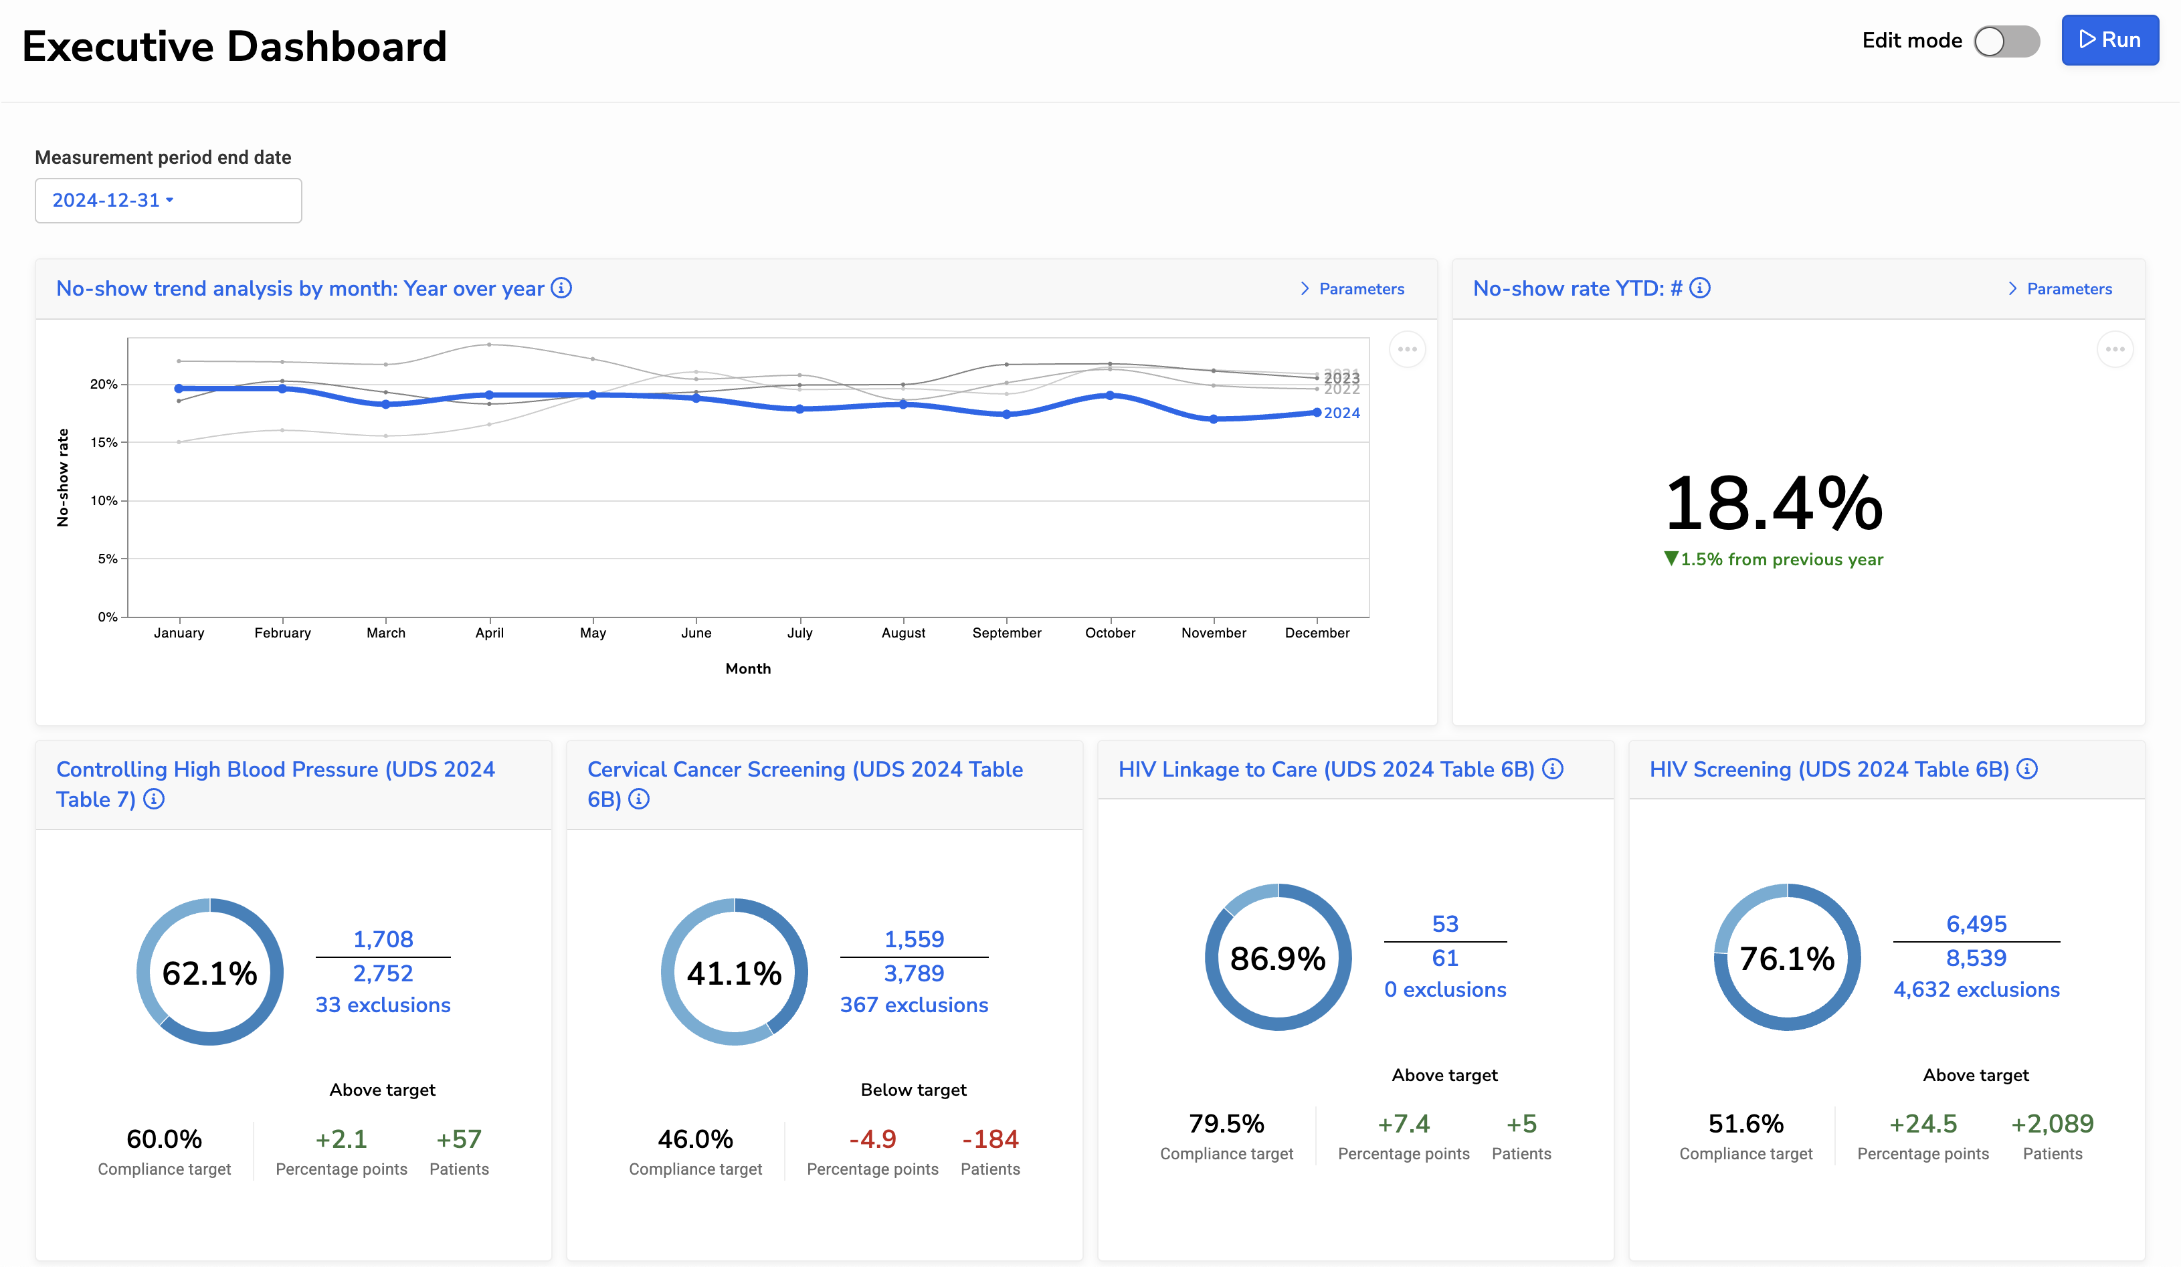This screenshot has width=2181, height=1267.
Task: Open the measurement period end date dropdown
Action: tap(167, 200)
